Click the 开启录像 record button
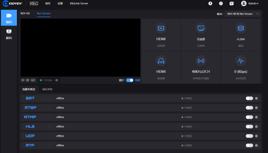The width and height of the screenshot is (268, 153). [46, 80]
